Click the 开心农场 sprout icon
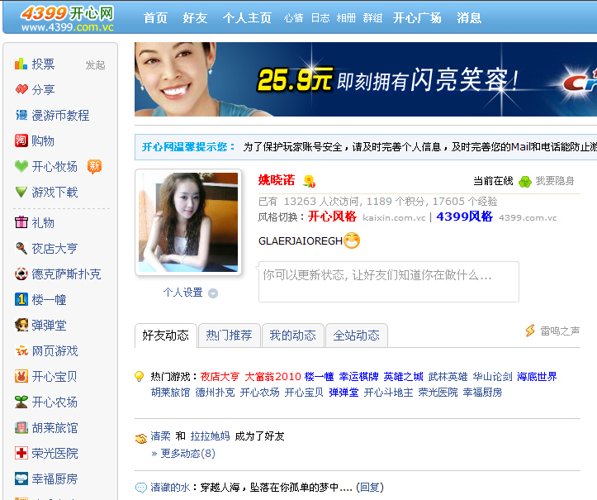The height and width of the screenshot is (500, 597). [x=21, y=402]
